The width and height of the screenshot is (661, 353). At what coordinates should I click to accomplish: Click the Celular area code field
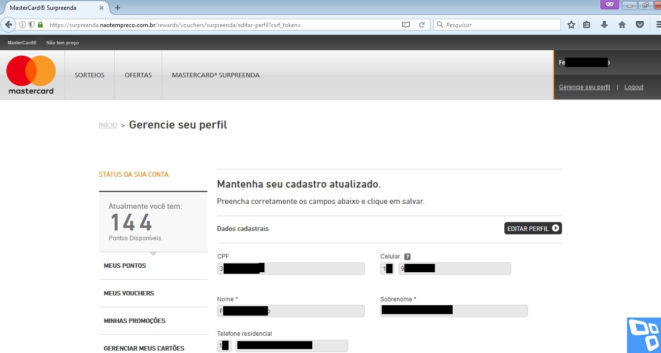[x=387, y=268]
